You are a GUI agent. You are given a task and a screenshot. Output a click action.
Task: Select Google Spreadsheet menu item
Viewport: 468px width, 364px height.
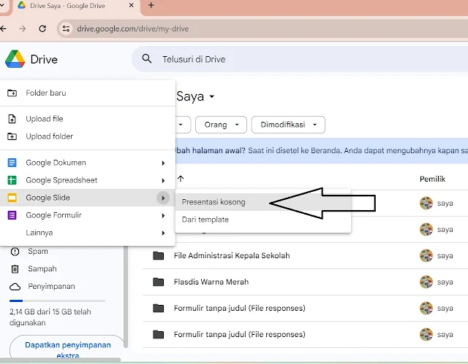coord(88,180)
